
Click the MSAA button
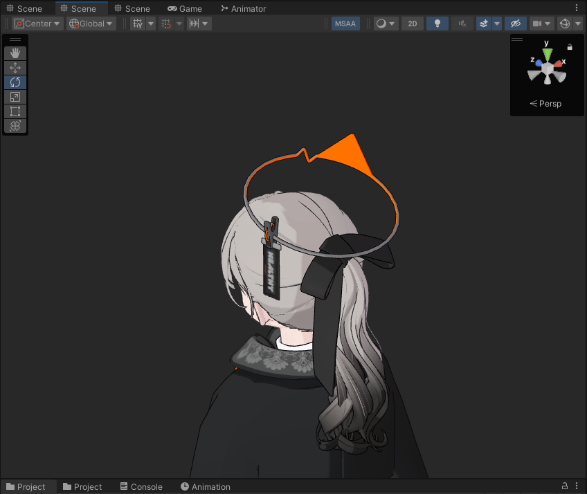tap(345, 24)
